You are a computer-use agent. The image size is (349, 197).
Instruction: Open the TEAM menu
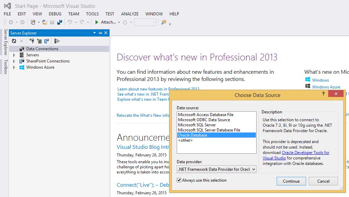click(x=74, y=14)
